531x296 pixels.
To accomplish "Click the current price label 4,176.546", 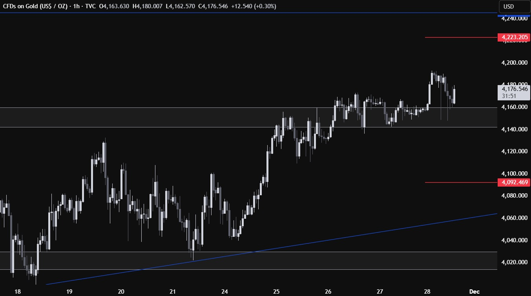I will click(x=513, y=89).
